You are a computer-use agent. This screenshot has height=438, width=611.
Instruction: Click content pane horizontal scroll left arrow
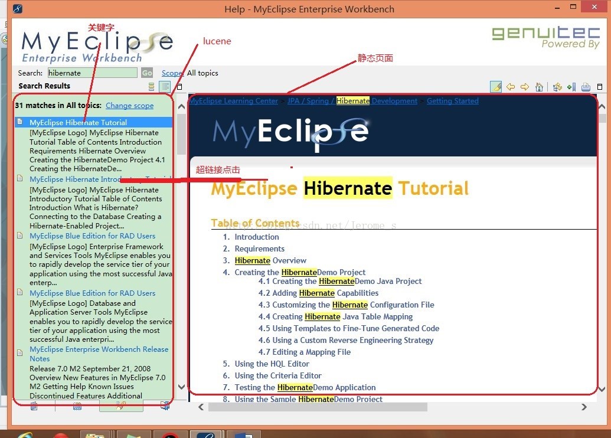(201, 407)
